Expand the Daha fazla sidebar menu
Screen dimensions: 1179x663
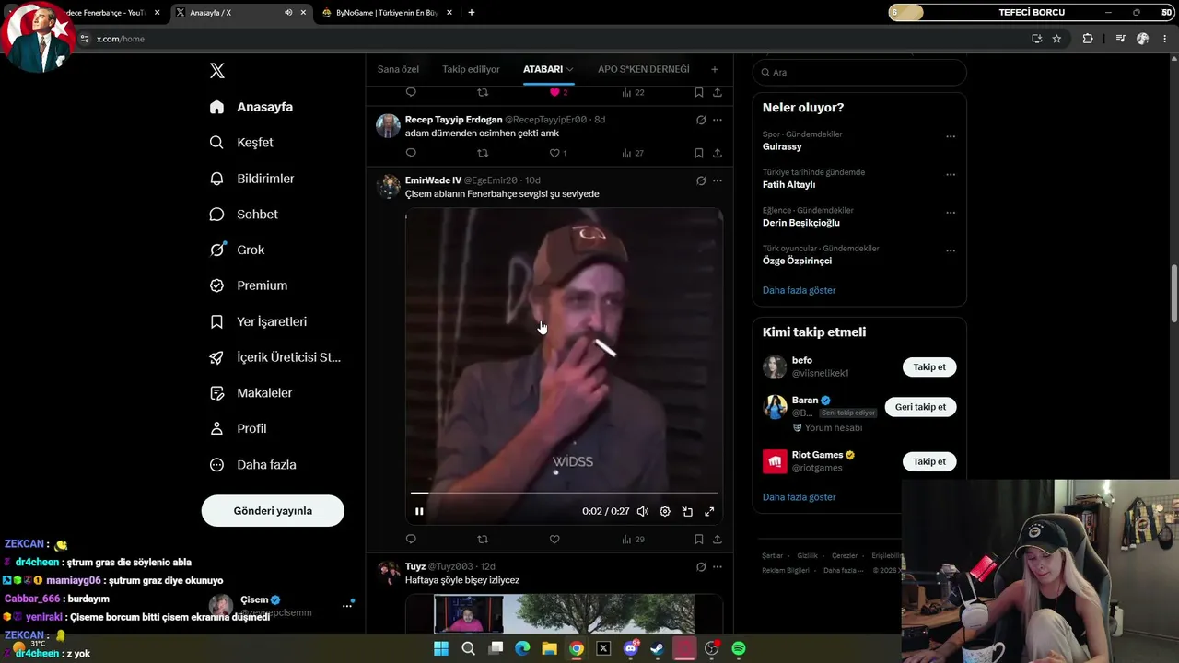tap(253, 465)
